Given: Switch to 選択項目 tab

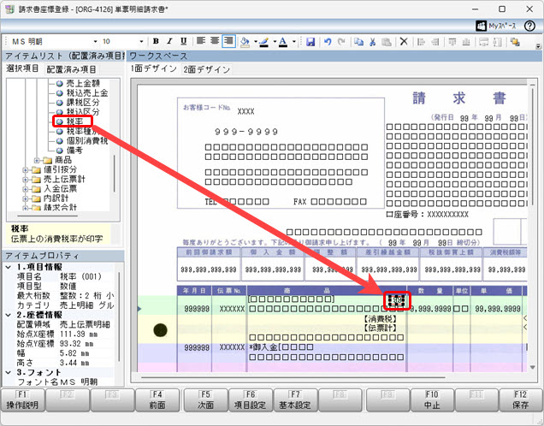Looking at the screenshot, I should tap(22, 68).
